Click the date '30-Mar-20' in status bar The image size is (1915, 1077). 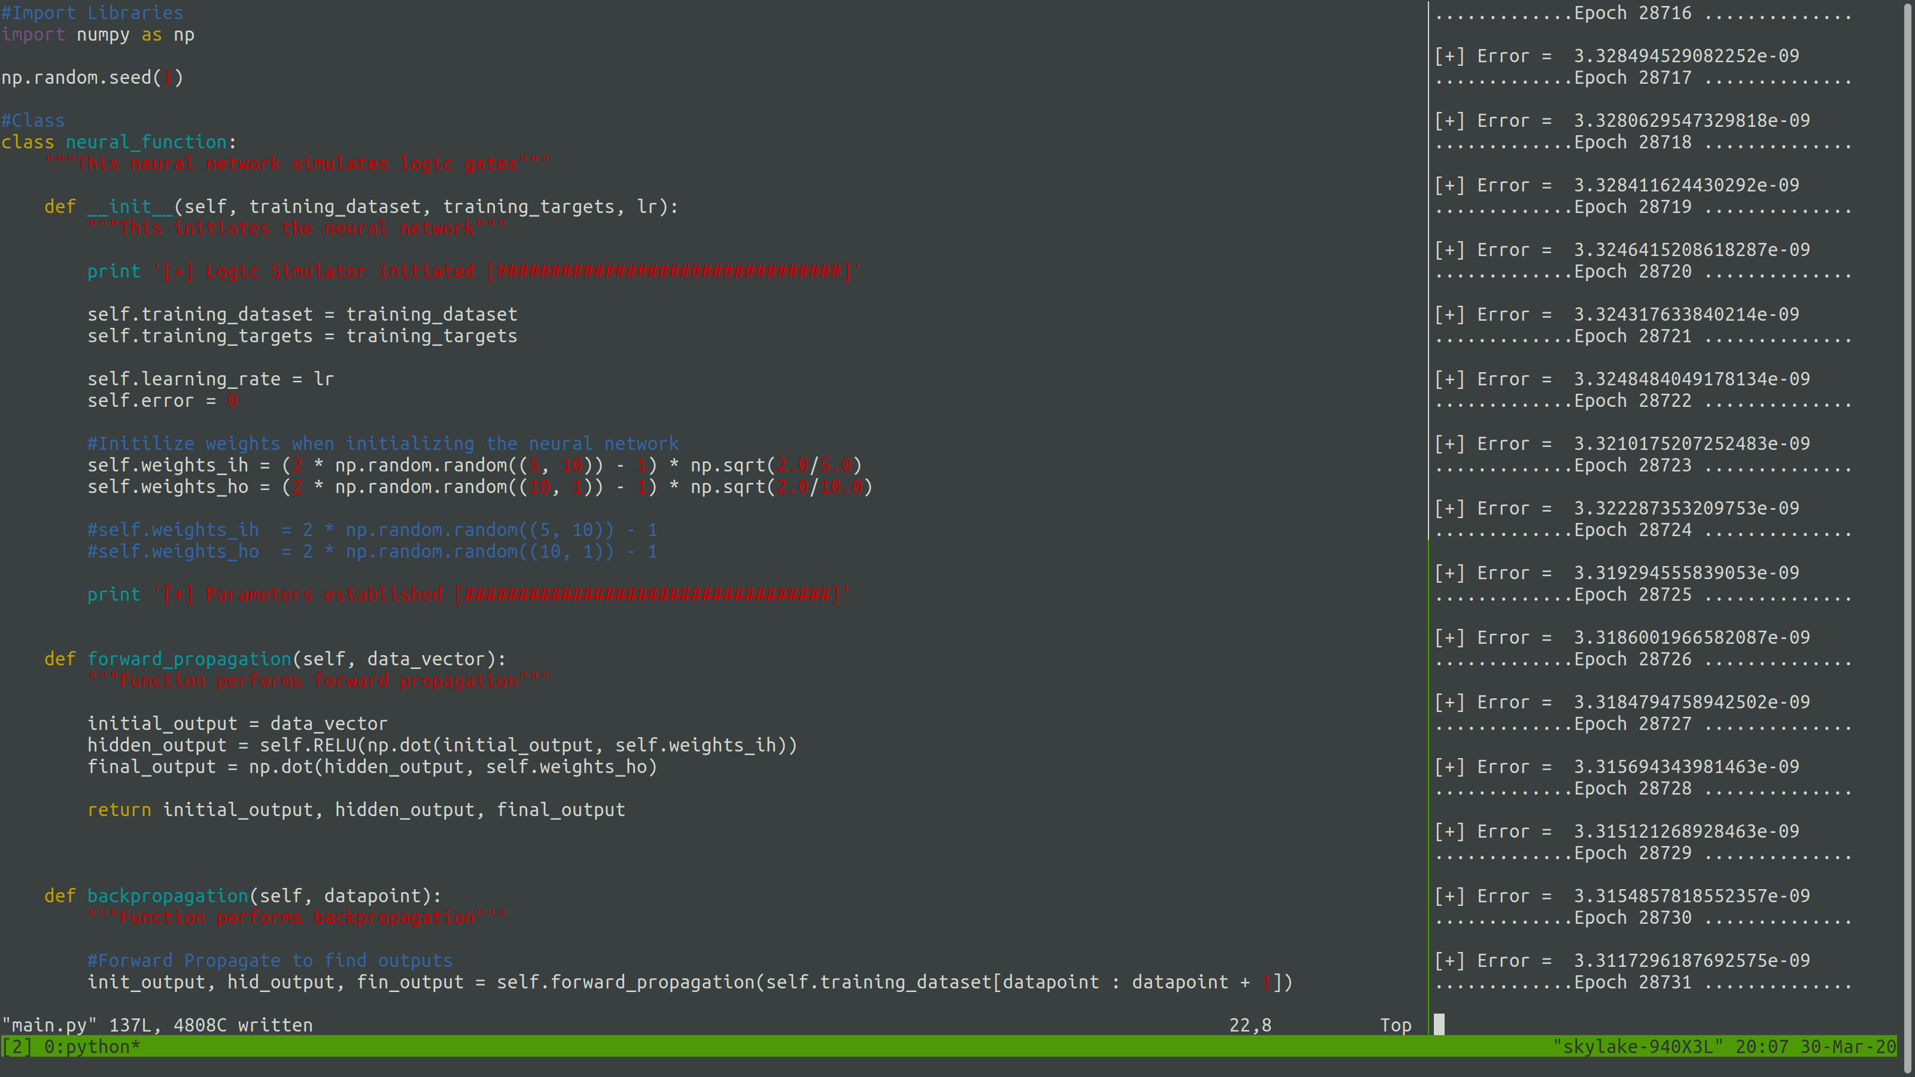[x=1848, y=1046]
